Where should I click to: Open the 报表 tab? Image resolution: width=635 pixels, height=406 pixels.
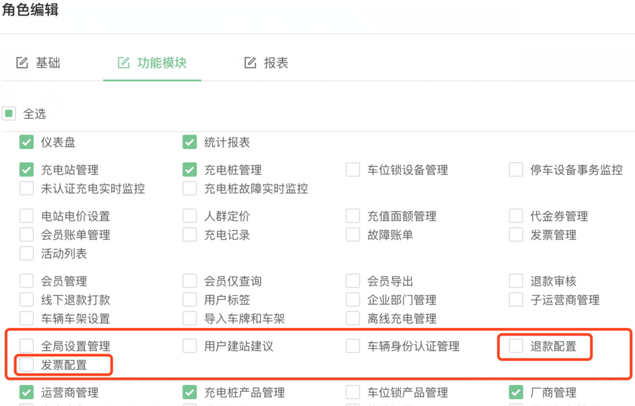tap(266, 63)
